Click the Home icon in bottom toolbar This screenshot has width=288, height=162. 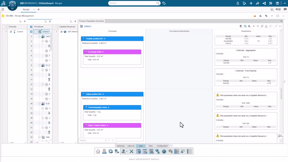coord(98,151)
